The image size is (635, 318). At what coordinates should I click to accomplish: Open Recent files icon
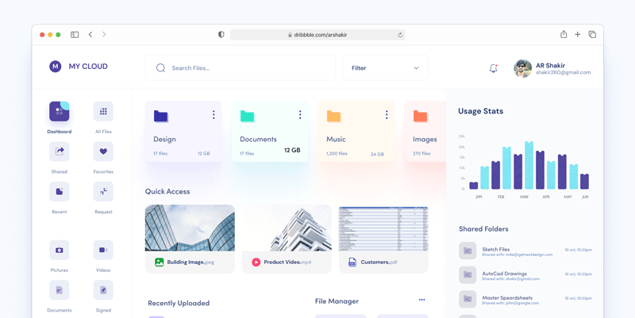(59, 192)
